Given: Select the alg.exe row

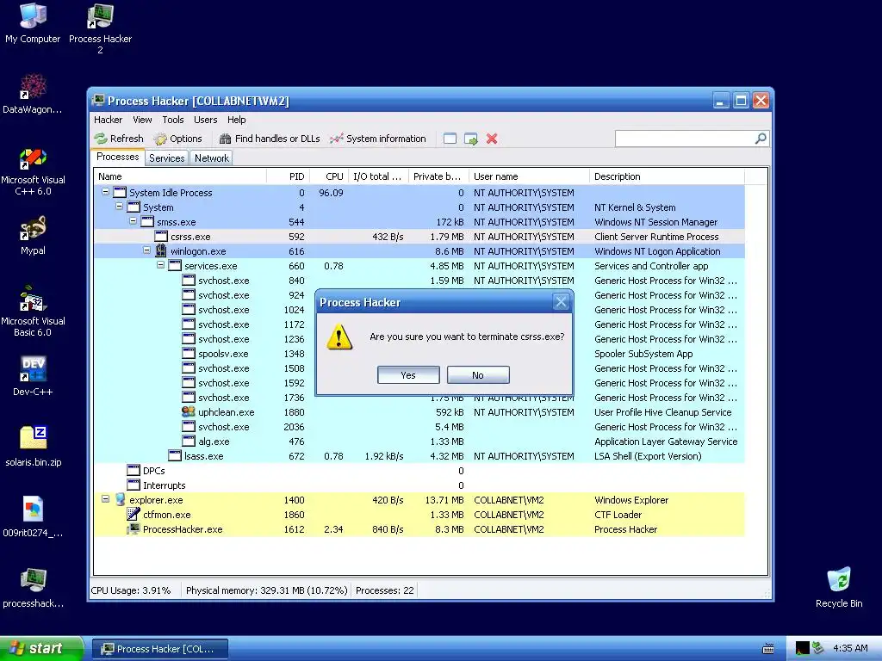Looking at the screenshot, I should (x=419, y=442).
